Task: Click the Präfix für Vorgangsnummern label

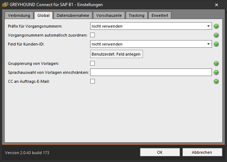Action: (35, 26)
